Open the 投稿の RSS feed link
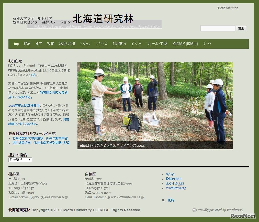The width and height of the screenshot is (259, 222). tap(173, 179)
